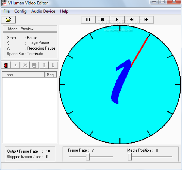Rewind the video

point(132,20)
